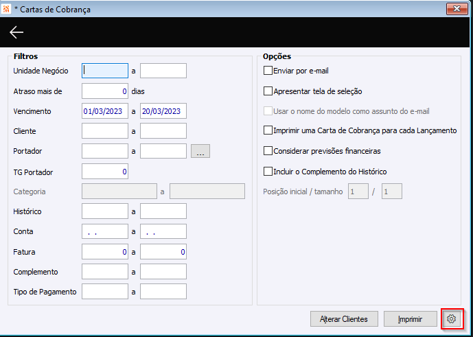Screen dimensions: 473x337
Task: Click the first Fatura field
Action: (x=105, y=252)
